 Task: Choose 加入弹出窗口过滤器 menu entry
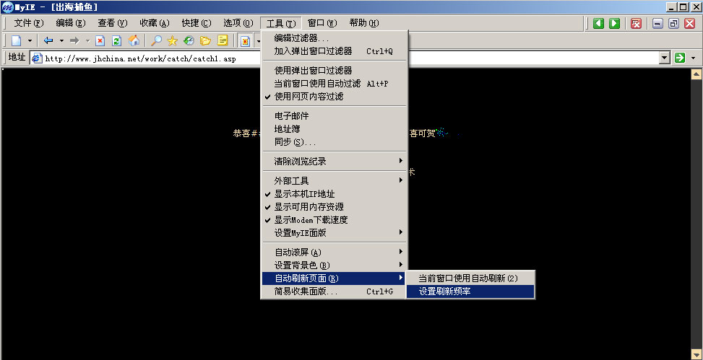click(334, 51)
